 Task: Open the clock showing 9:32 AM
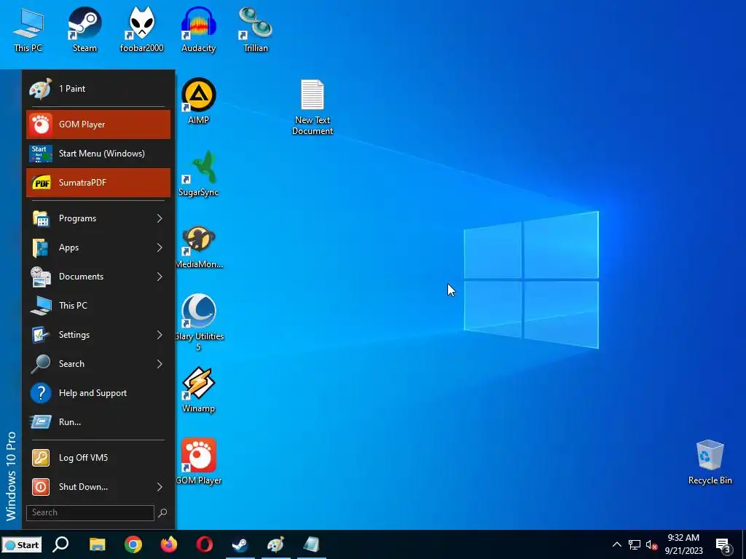pyautogui.click(x=683, y=544)
